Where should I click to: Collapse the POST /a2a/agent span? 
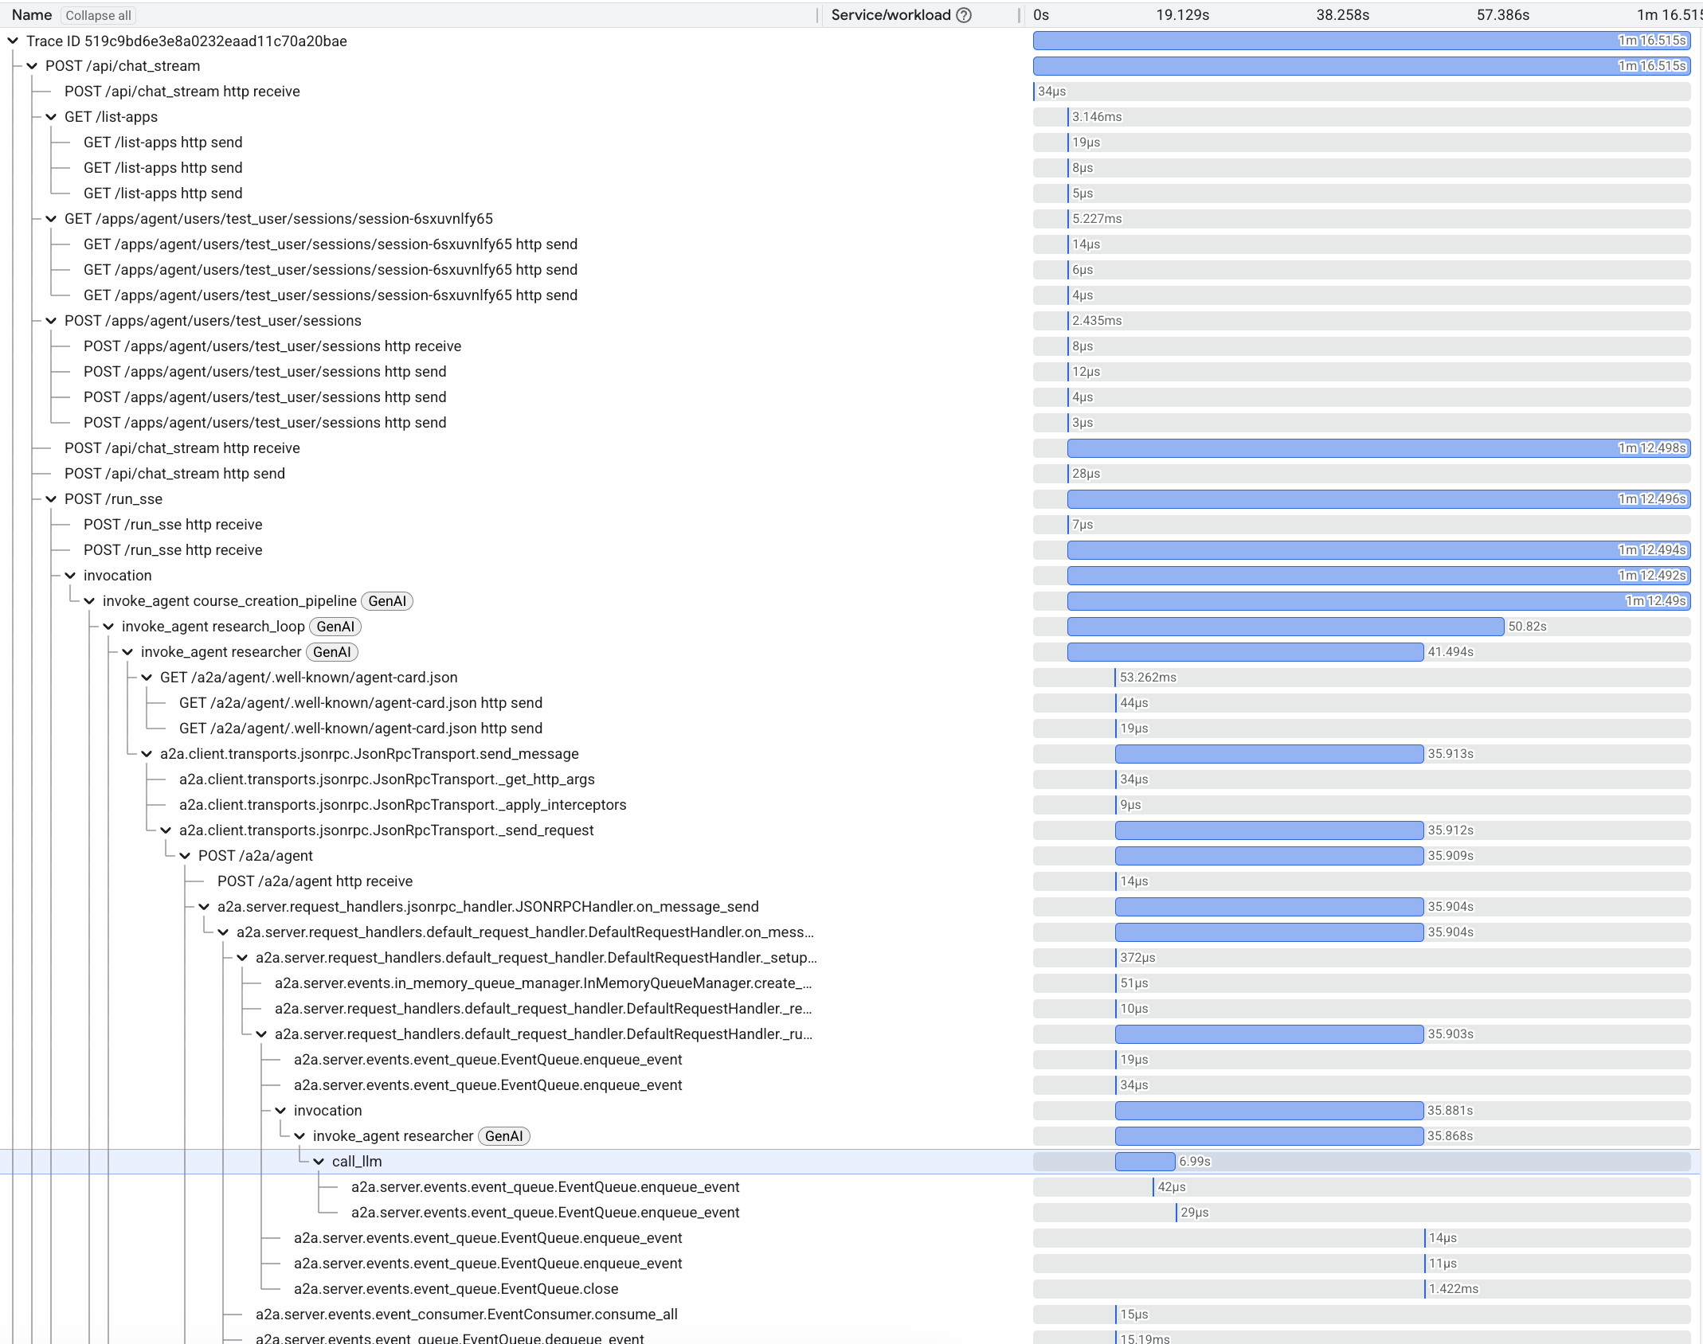click(185, 856)
